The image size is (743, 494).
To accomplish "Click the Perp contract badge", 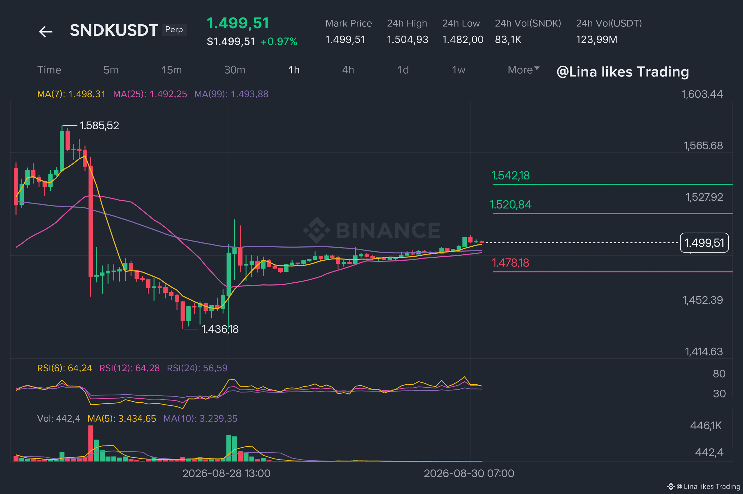I will [x=174, y=30].
